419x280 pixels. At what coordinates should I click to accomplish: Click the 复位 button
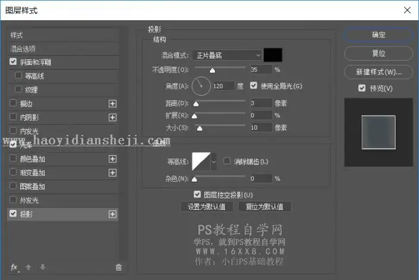coord(379,53)
